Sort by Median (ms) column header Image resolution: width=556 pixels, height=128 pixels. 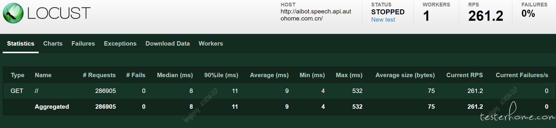(x=175, y=75)
